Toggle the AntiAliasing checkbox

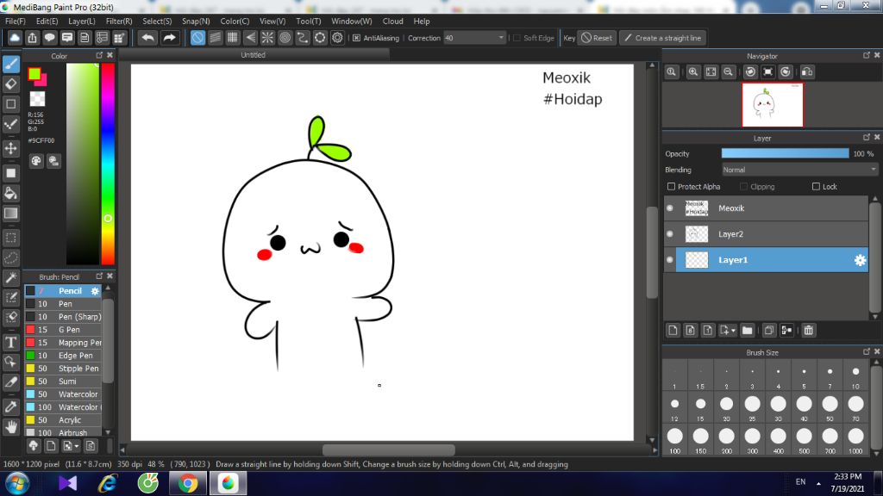coord(356,38)
